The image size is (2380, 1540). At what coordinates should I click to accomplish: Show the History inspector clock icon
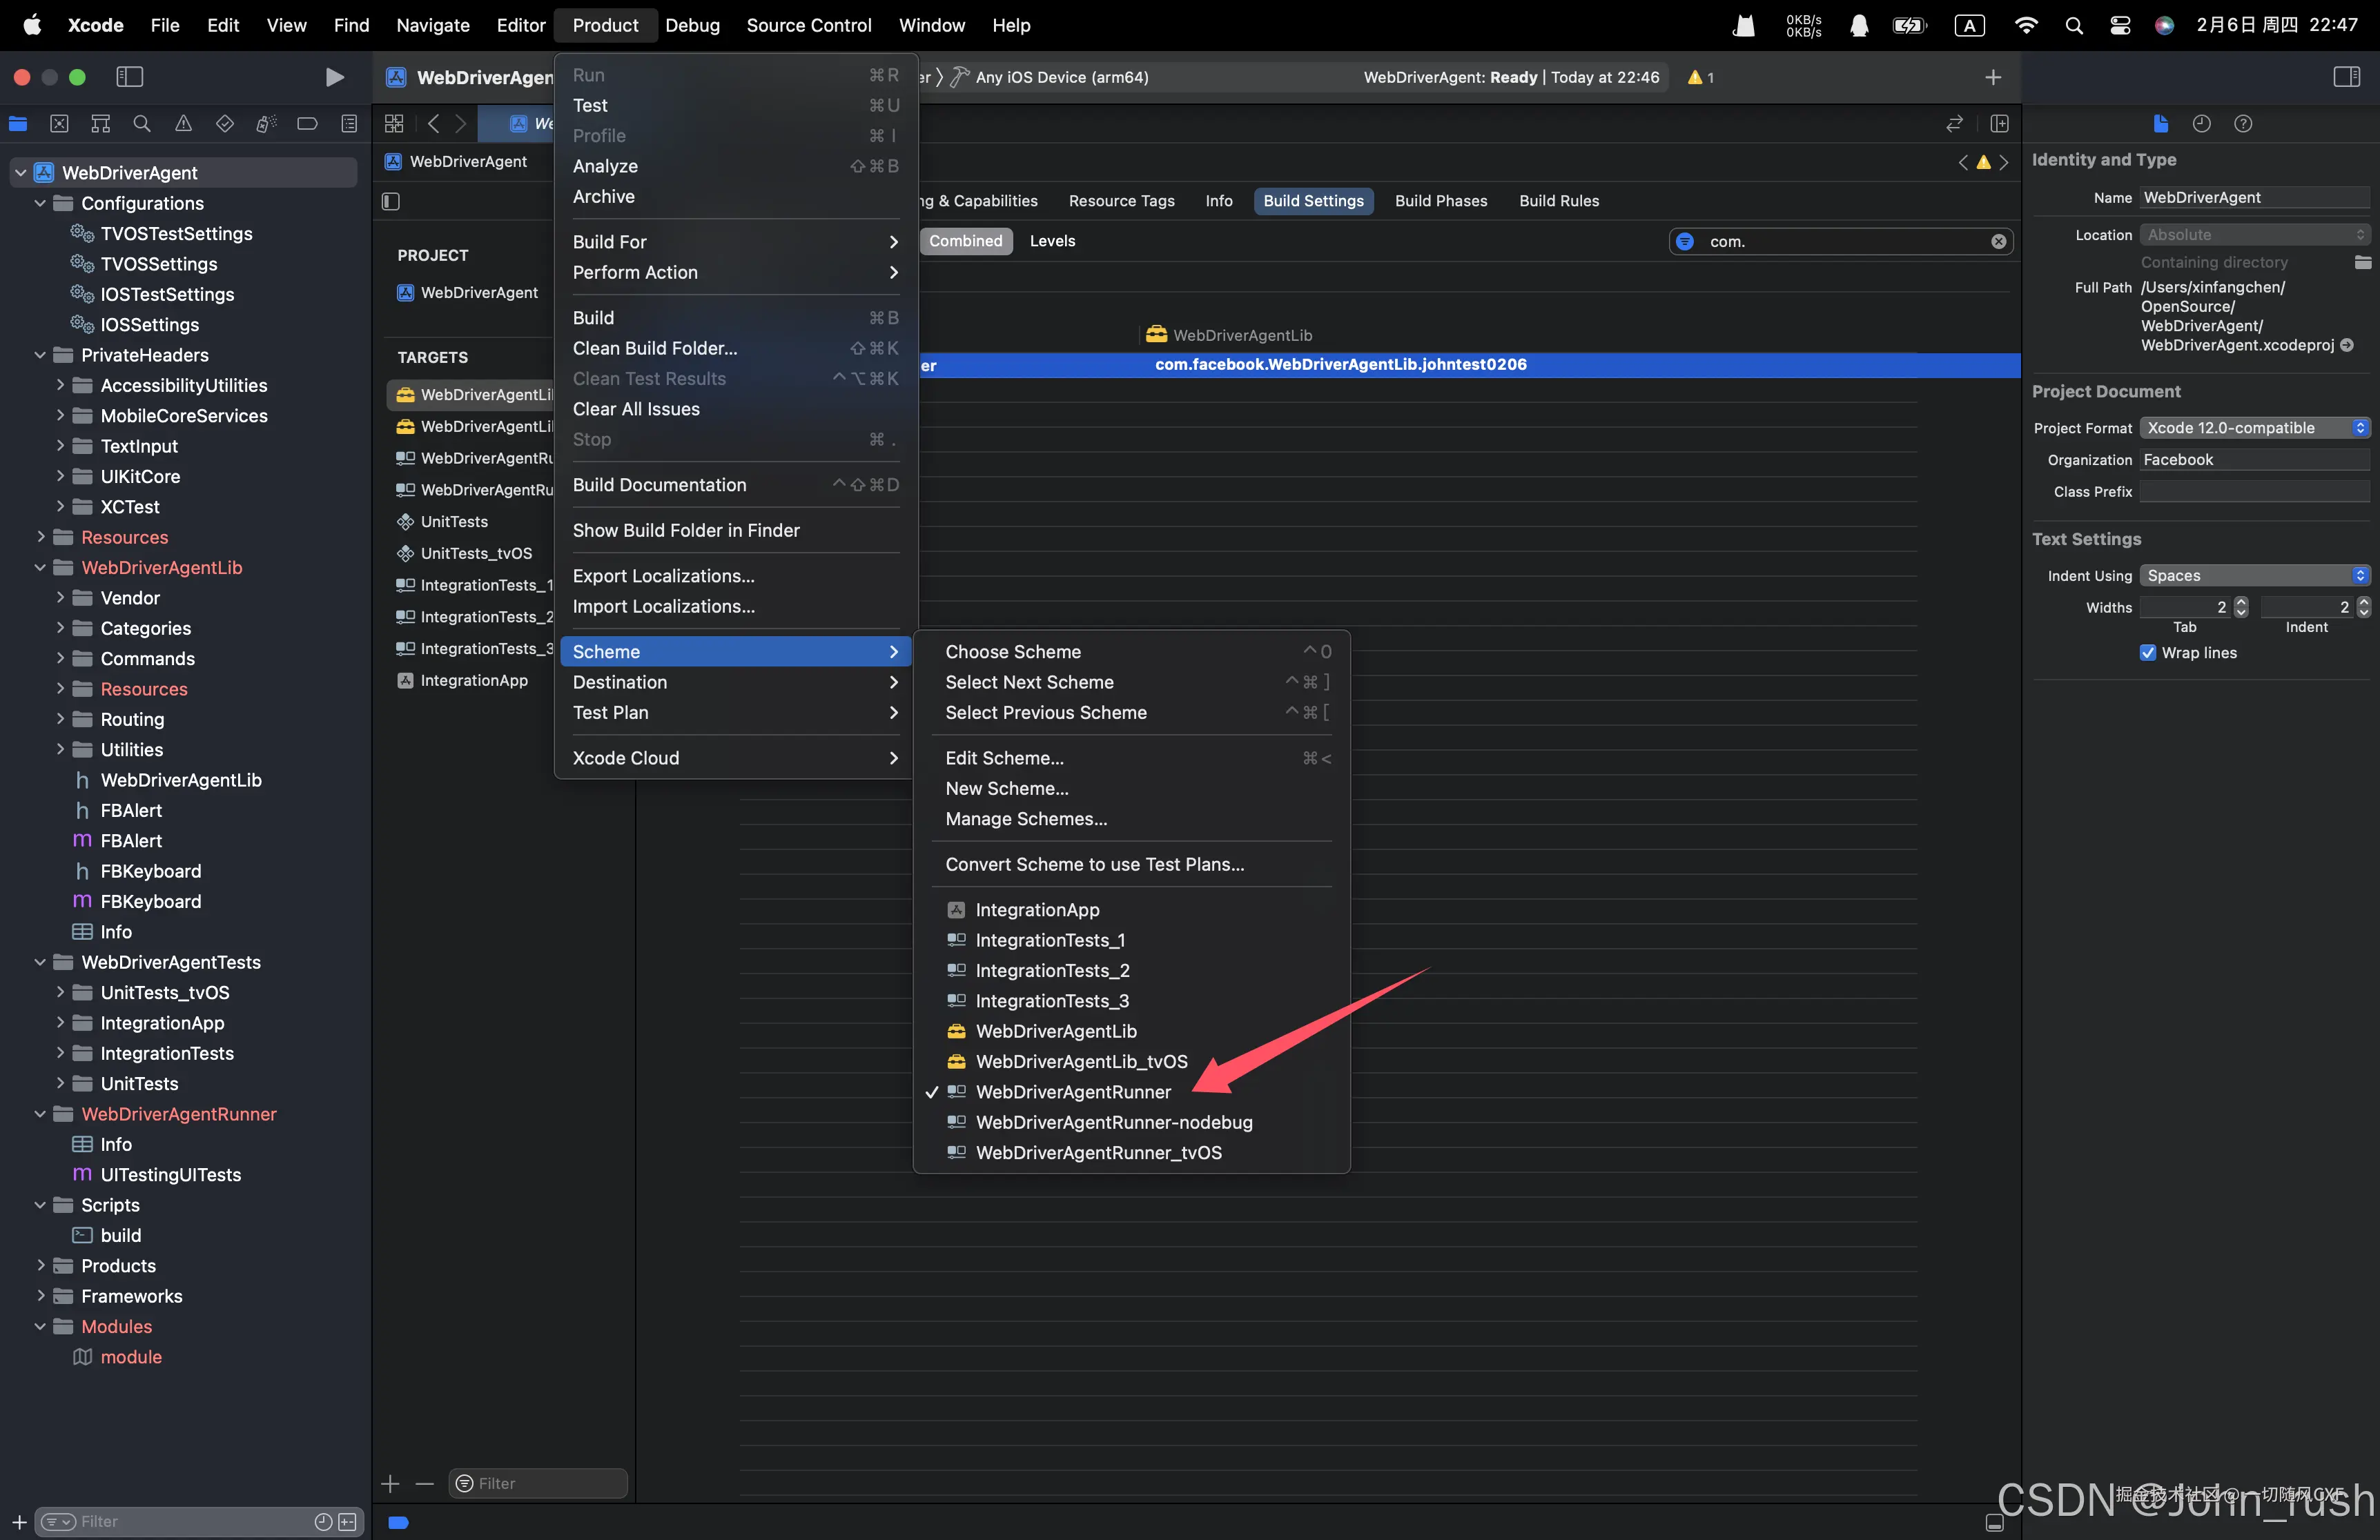(x=2201, y=124)
